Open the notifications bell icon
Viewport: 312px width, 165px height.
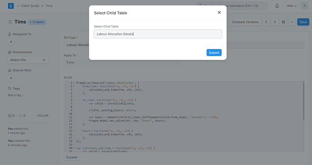click(x=277, y=6)
